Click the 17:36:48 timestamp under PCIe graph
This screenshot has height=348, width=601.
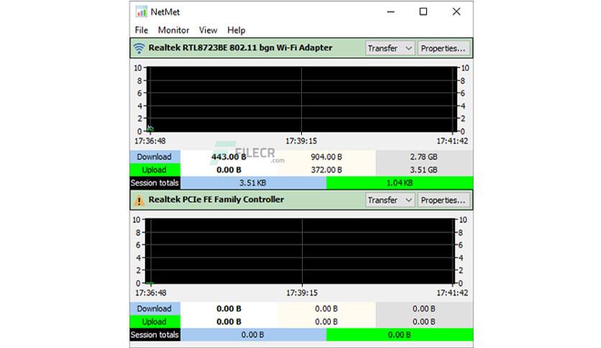151,293
